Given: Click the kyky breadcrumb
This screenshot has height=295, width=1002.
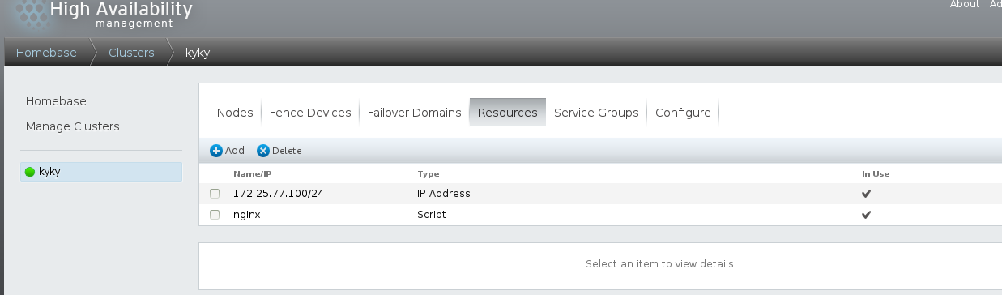Looking at the screenshot, I should (x=198, y=53).
